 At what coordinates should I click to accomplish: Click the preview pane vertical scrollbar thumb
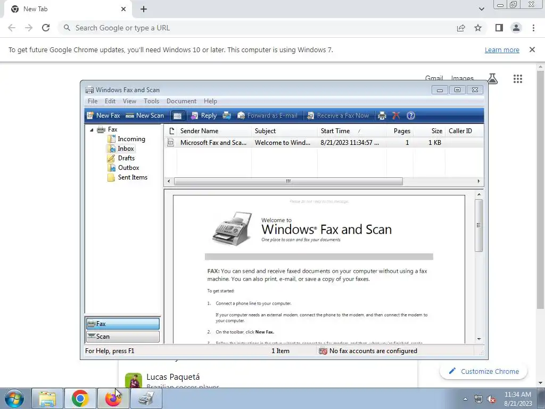[x=479, y=225]
